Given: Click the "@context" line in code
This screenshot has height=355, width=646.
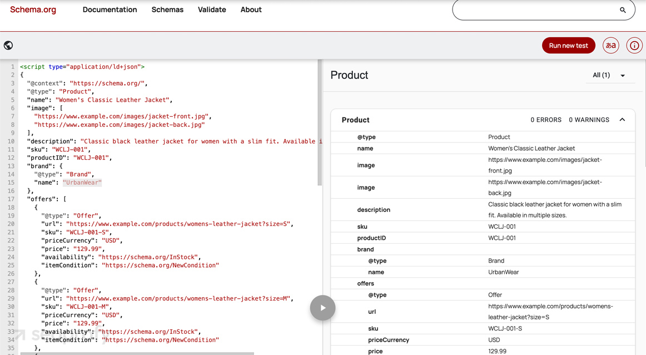Looking at the screenshot, I should pyautogui.click(x=87, y=83).
